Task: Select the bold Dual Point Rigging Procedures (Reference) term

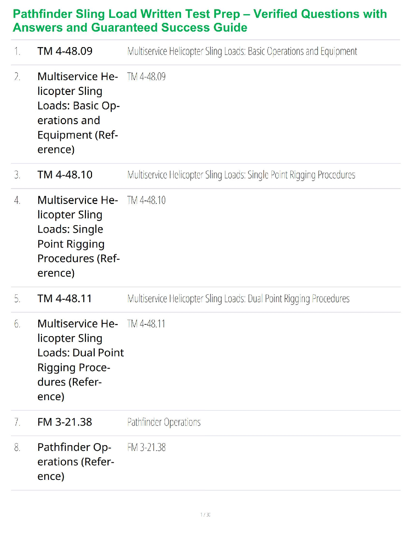Action: tap(80, 360)
